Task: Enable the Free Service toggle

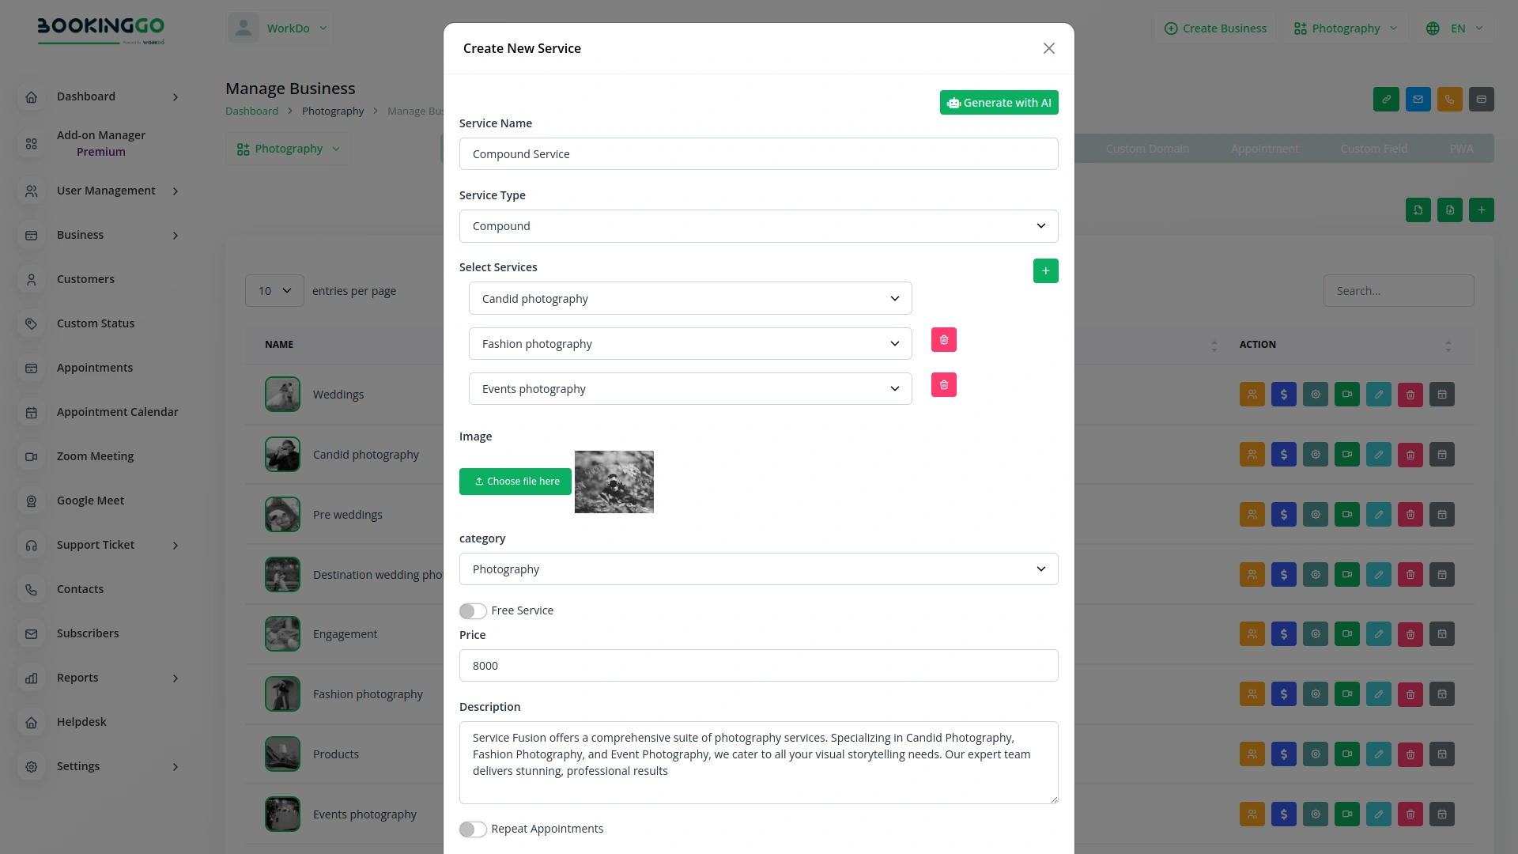Action: (473, 610)
